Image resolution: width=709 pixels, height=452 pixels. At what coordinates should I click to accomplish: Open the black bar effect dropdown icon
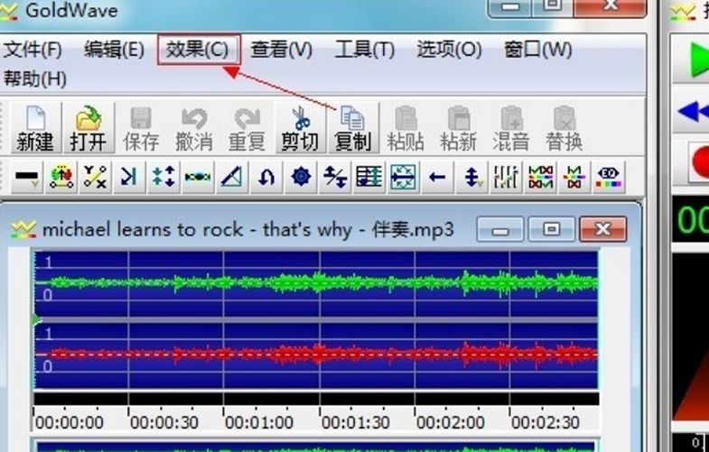coord(27,177)
